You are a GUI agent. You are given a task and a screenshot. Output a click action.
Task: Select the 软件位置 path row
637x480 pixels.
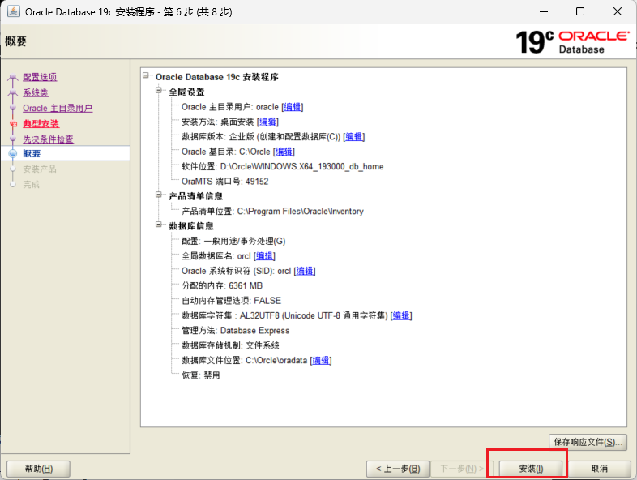282,167
